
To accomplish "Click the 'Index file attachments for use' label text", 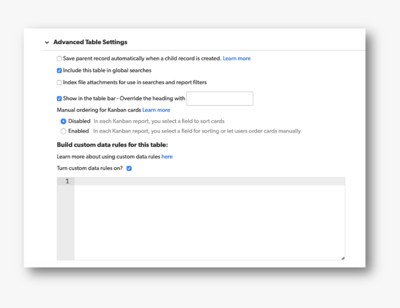I will pyautogui.click(x=134, y=82).
